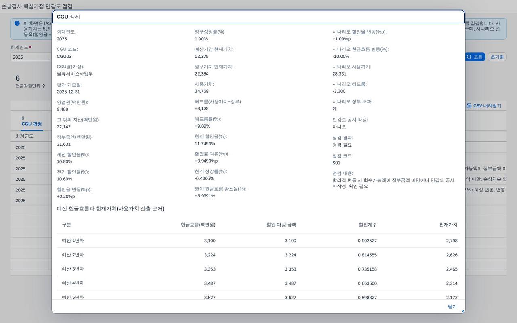
Task: Click the 현재가치 column header
Action: 448,225
